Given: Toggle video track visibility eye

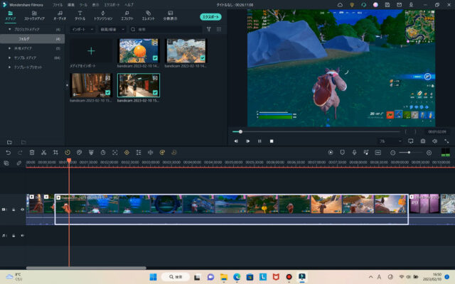Looking at the screenshot, I should (22, 209).
